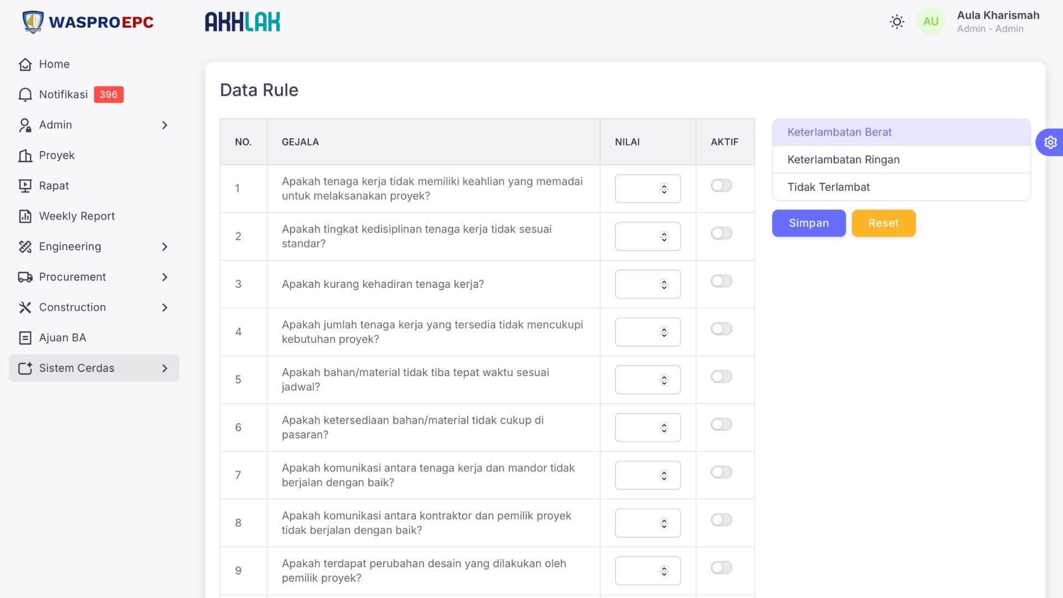Expand the Engineering submenu arrow
Image resolution: width=1063 pixels, height=598 pixels.
click(164, 247)
